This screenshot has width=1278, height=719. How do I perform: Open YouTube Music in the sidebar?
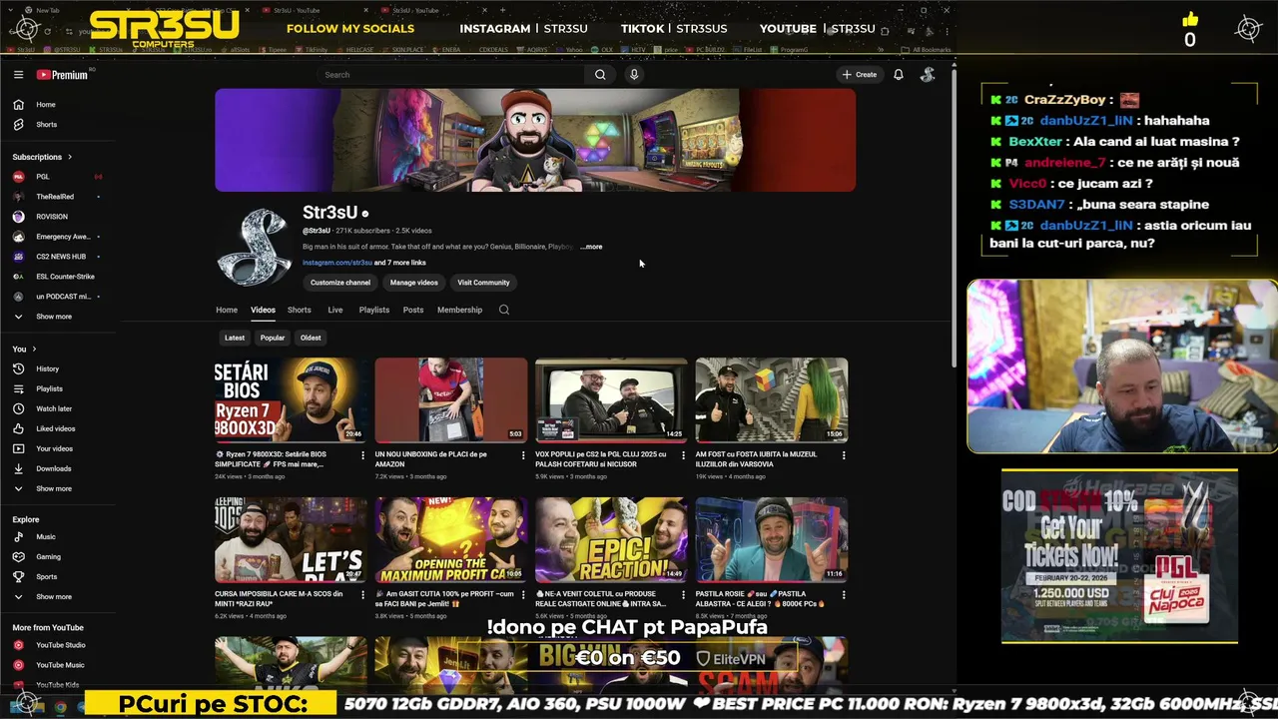[x=59, y=665]
